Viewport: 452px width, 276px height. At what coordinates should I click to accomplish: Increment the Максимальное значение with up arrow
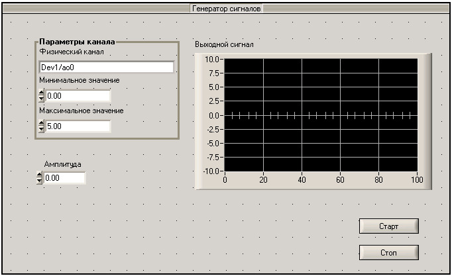(41, 124)
